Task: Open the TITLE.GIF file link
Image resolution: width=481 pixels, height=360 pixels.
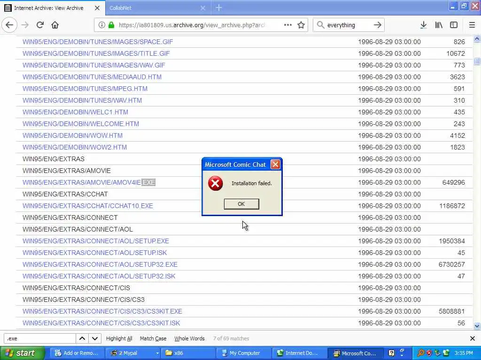Action: tap(96, 53)
